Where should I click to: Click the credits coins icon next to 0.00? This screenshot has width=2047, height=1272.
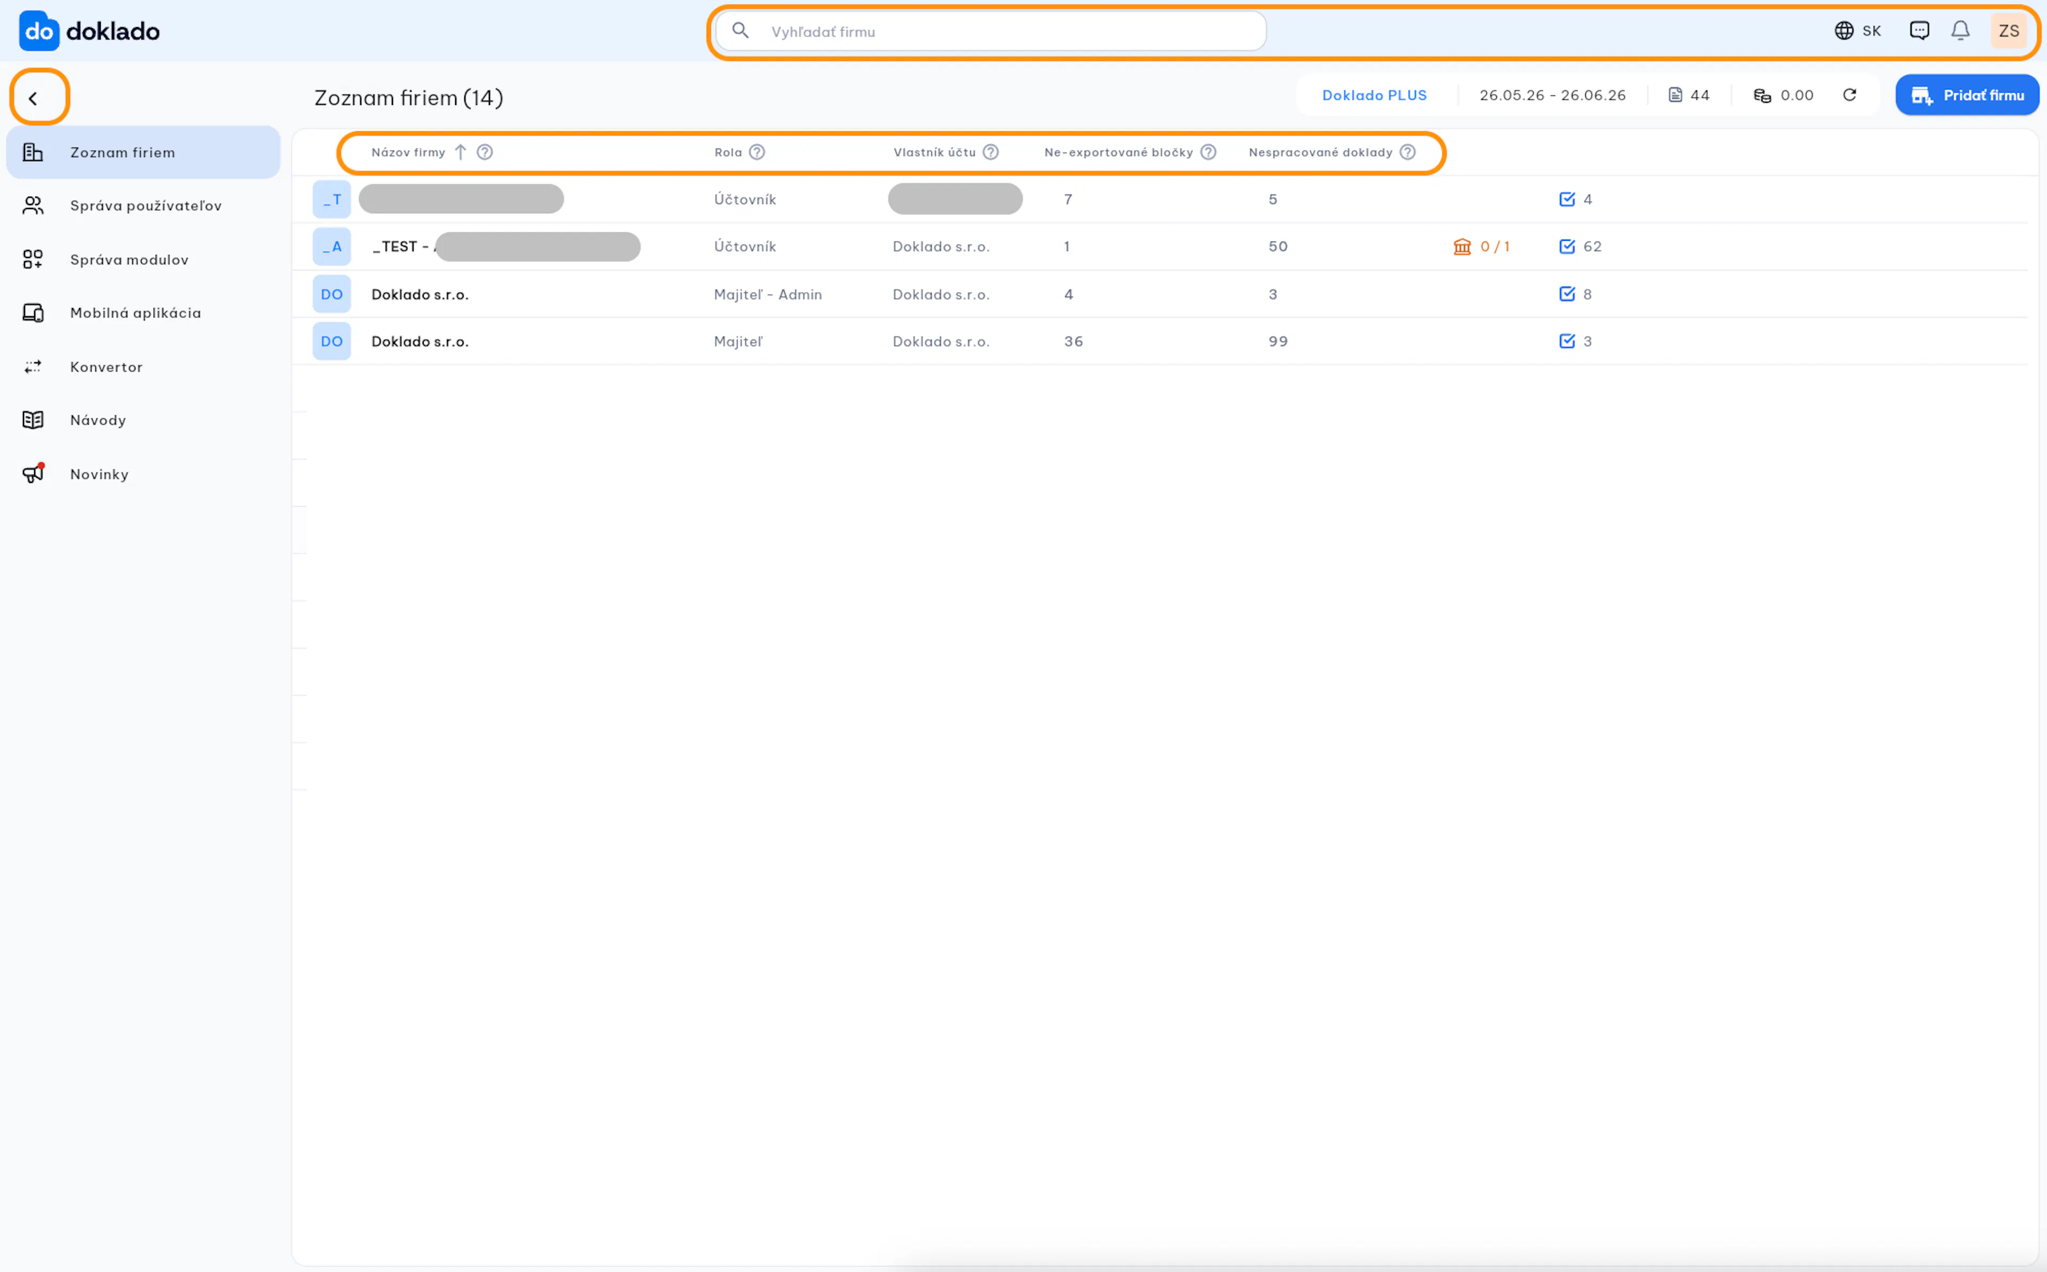(x=1762, y=95)
